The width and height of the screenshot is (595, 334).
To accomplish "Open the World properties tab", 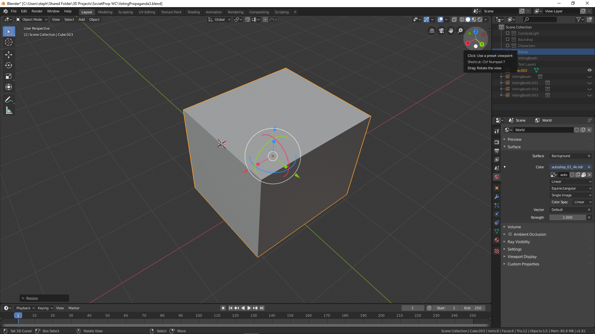I will tap(496, 177).
